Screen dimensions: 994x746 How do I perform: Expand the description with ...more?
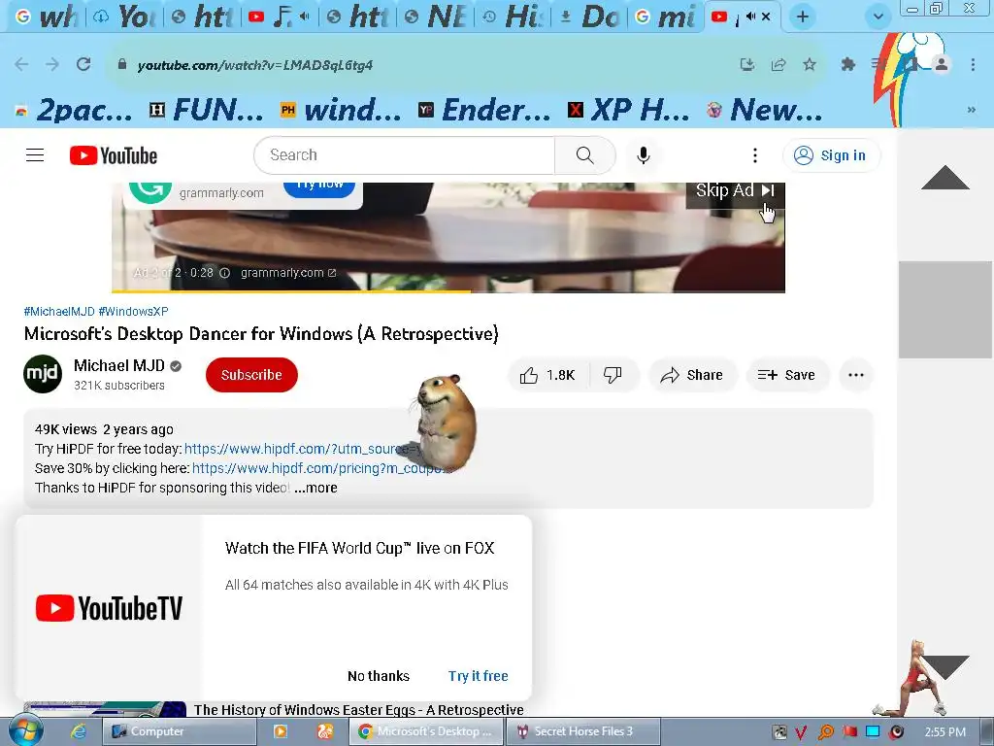click(x=315, y=488)
